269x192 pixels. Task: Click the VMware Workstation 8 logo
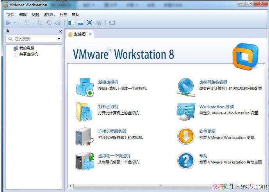point(246,57)
